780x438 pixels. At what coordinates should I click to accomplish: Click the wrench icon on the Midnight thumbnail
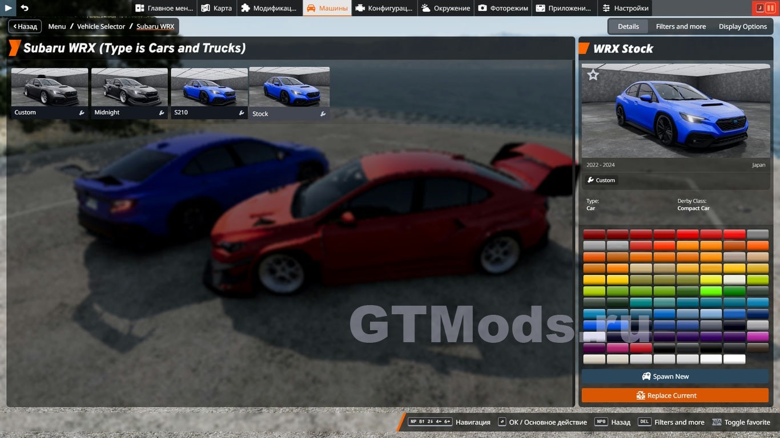162,113
